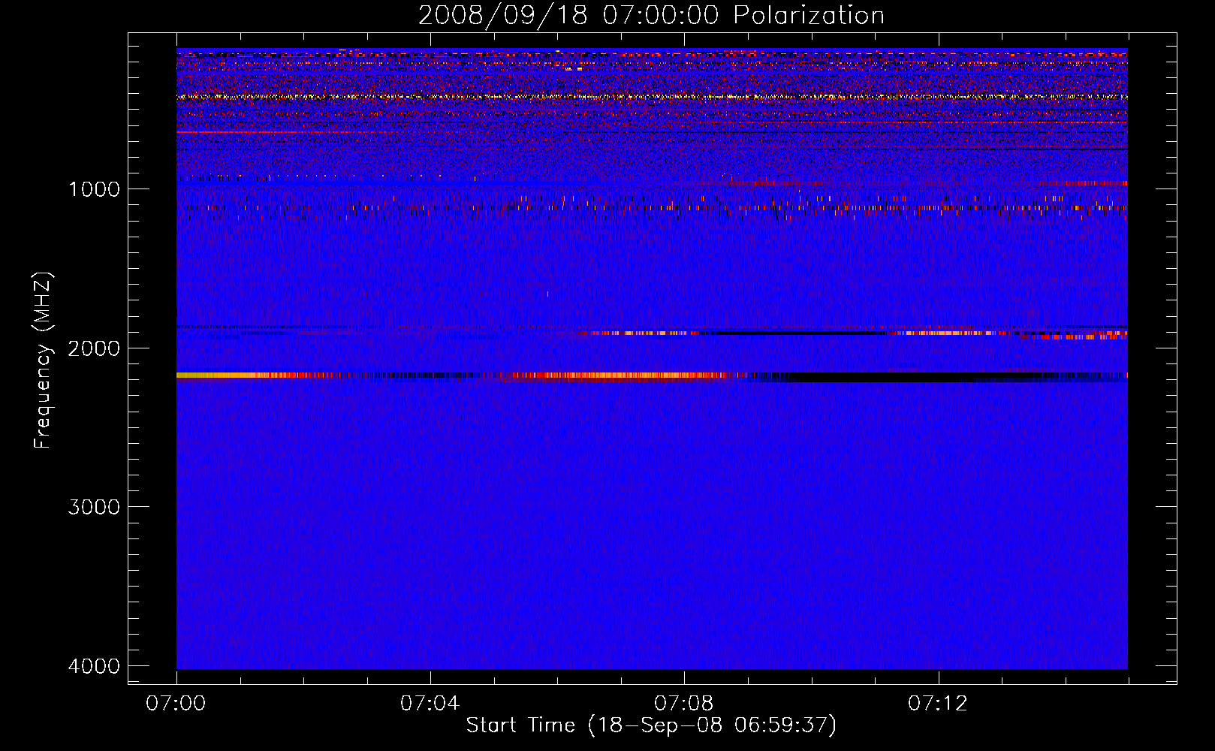Click the '07:04' time tick label
1215x751 pixels.
[430, 704]
